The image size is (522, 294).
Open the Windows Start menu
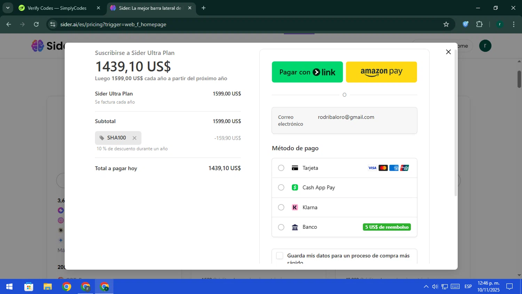pos(9,287)
